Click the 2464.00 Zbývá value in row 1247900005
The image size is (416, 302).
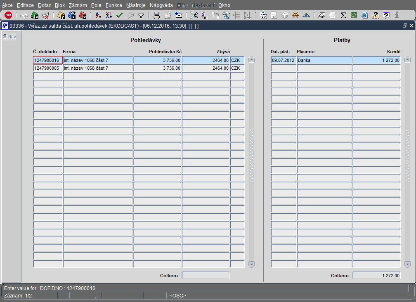(206, 68)
